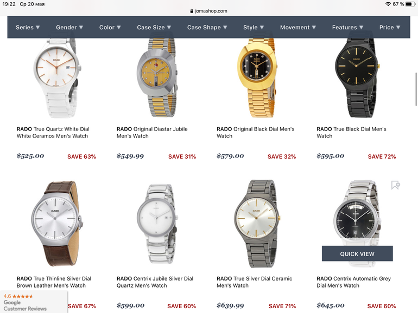Open the Google Customer Reviews badge
The width and height of the screenshot is (418, 313).
[34, 302]
